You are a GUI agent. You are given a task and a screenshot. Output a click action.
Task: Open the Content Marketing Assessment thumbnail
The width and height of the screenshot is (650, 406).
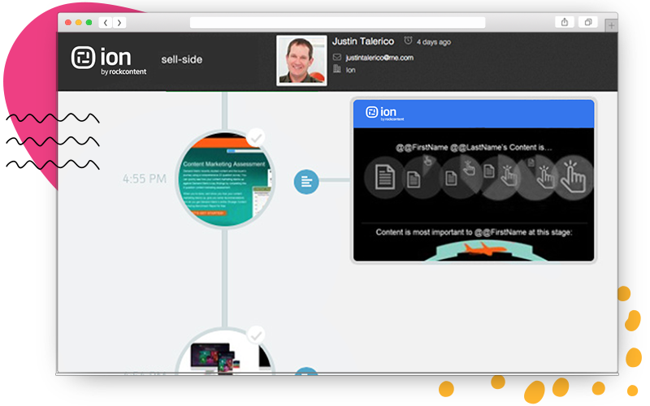pyautogui.click(x=223, y=181)
